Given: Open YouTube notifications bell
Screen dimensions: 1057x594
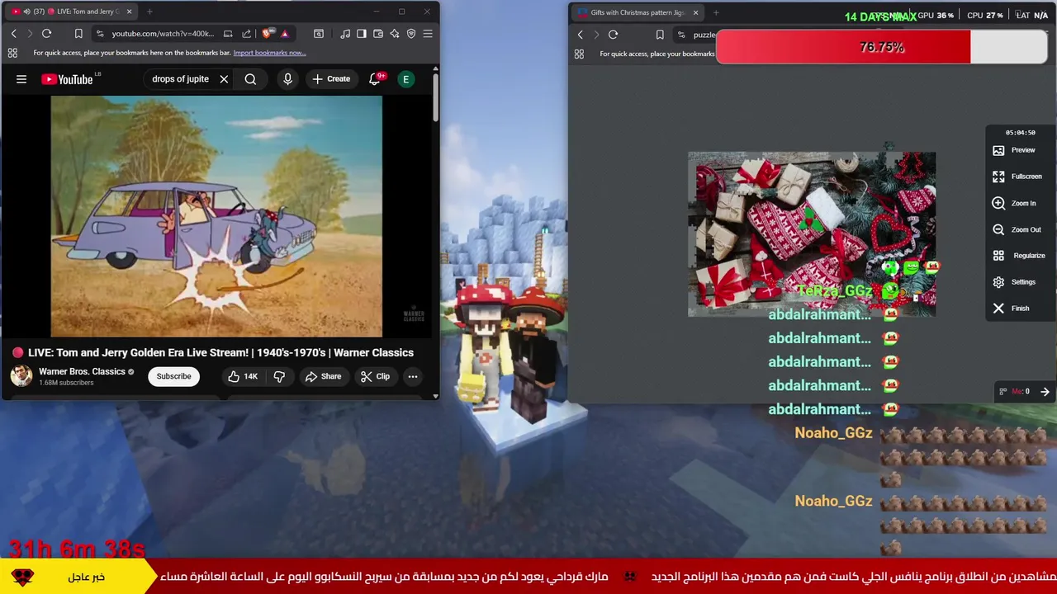Looking at the screenshot, I should click(376, 79).
